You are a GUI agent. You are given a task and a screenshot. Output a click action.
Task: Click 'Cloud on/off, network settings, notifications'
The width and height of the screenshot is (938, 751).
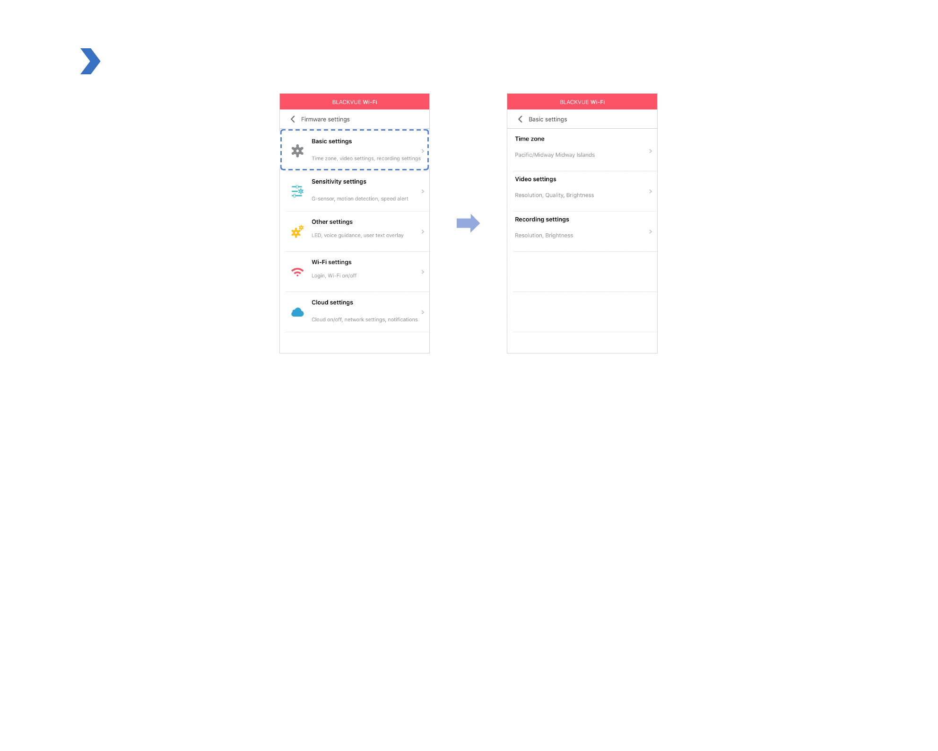[365, 319]
